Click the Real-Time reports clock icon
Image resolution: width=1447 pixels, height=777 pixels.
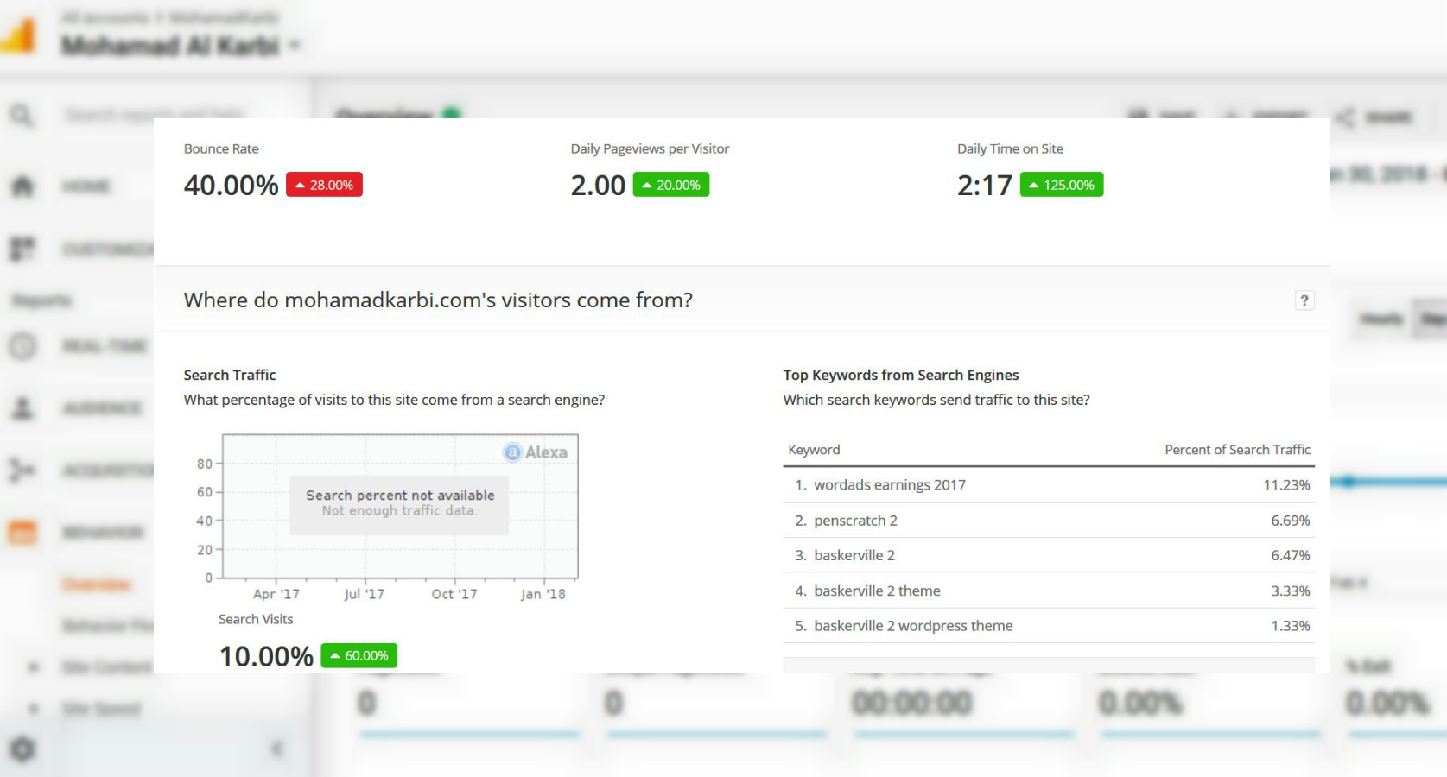[x=22, y=345]
